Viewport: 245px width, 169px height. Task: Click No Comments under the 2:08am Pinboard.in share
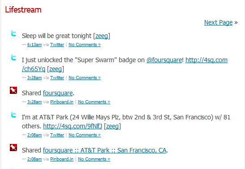coord(94,159)
